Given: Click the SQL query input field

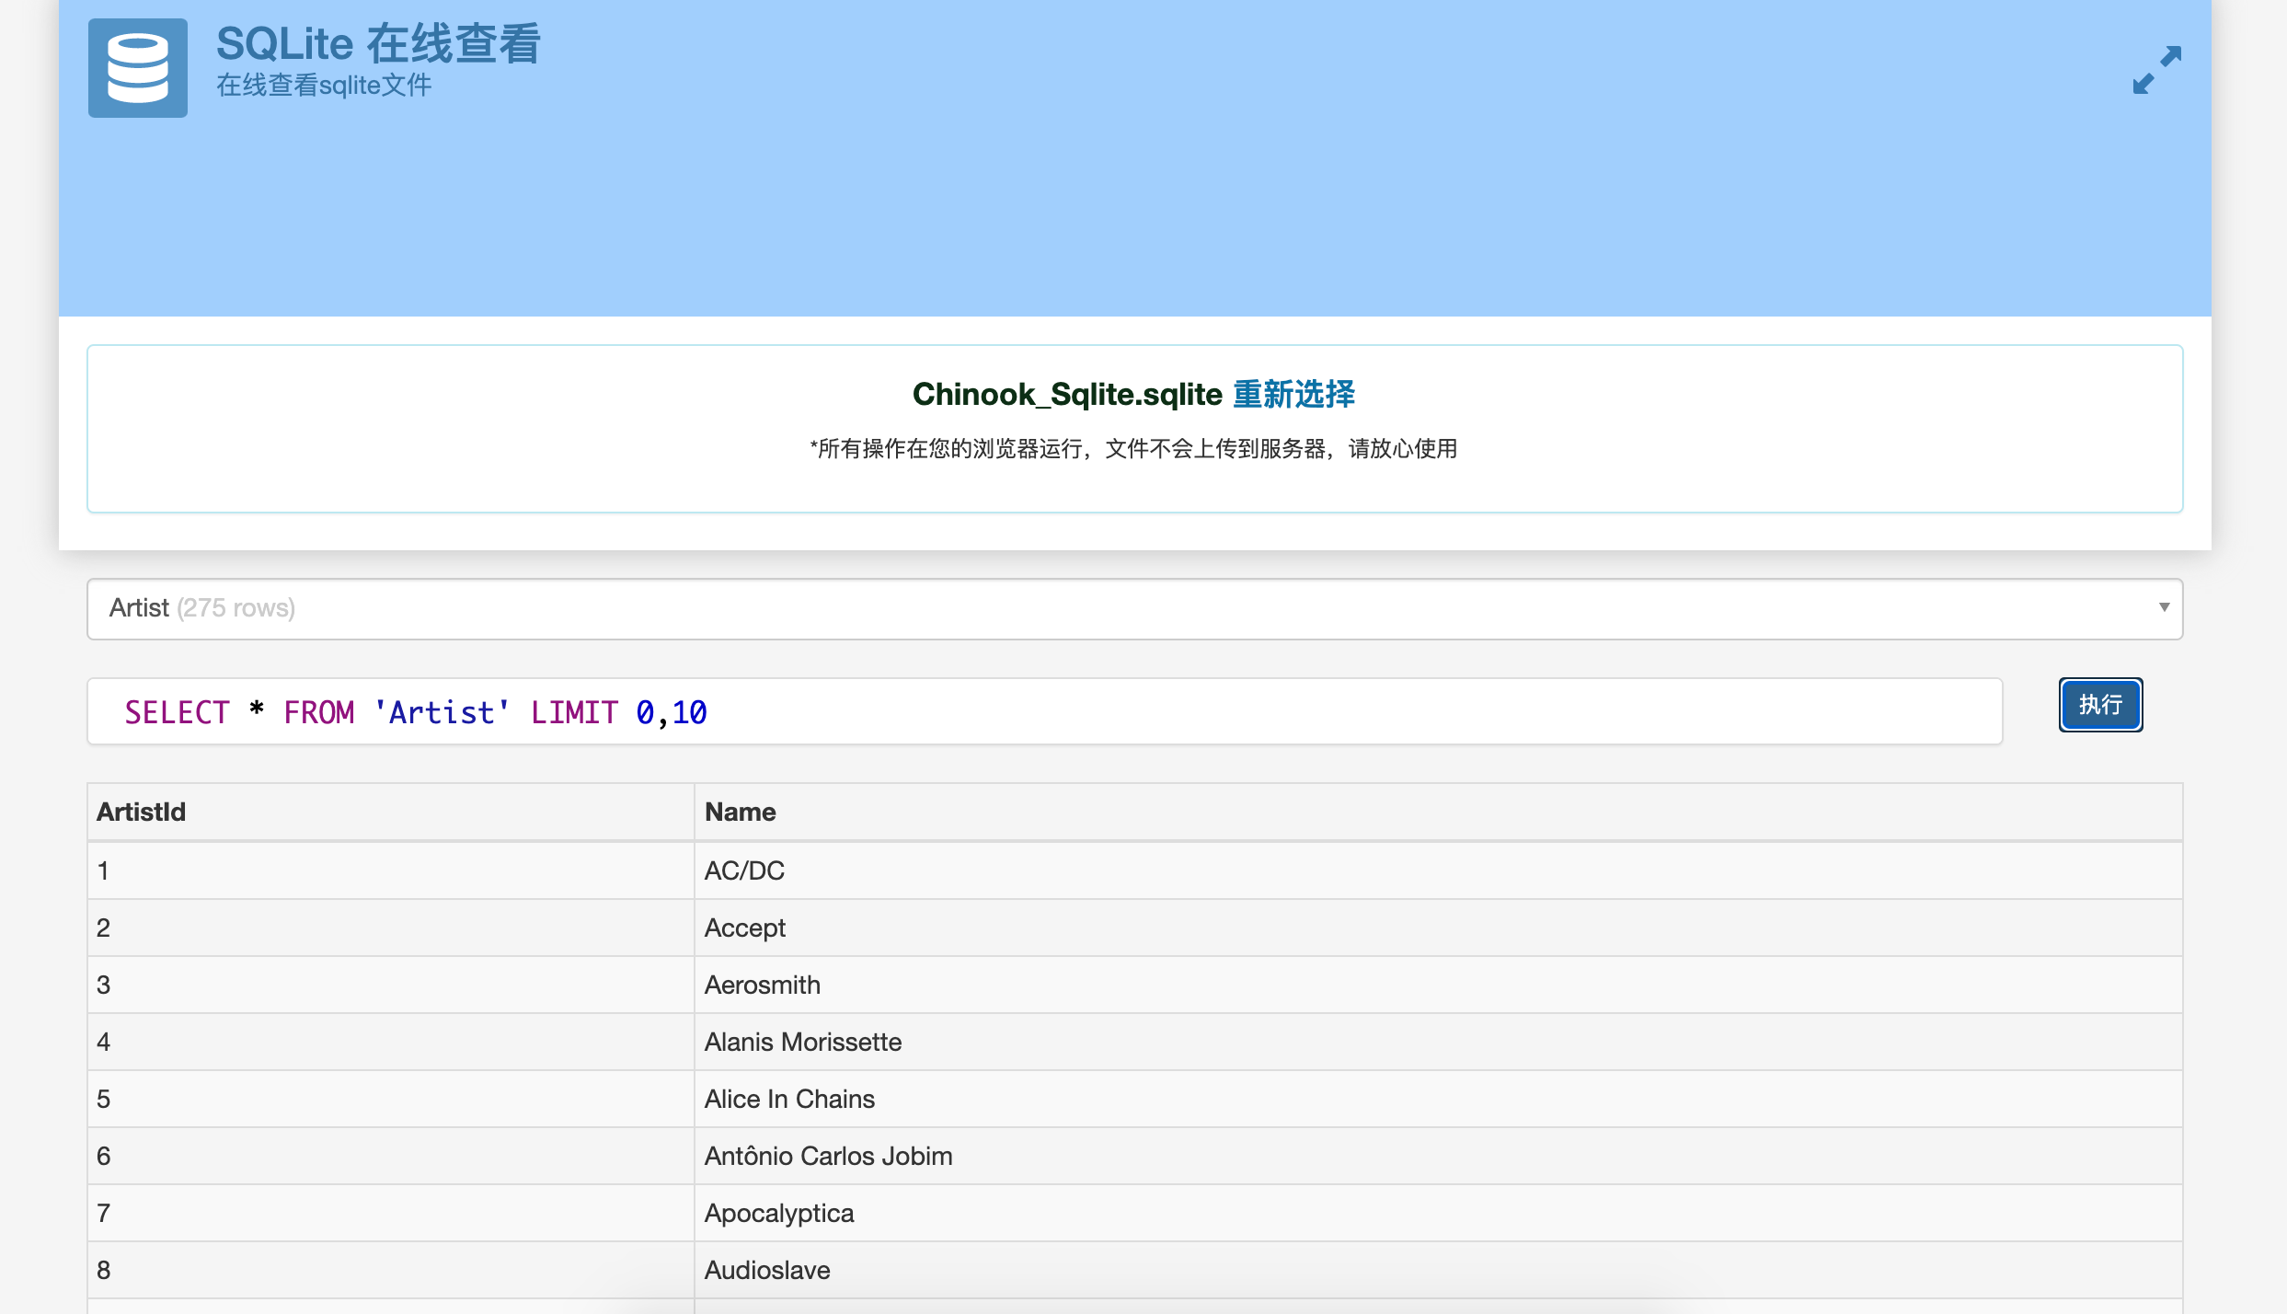Looking at the screenshot, I should pos(1043,710).
